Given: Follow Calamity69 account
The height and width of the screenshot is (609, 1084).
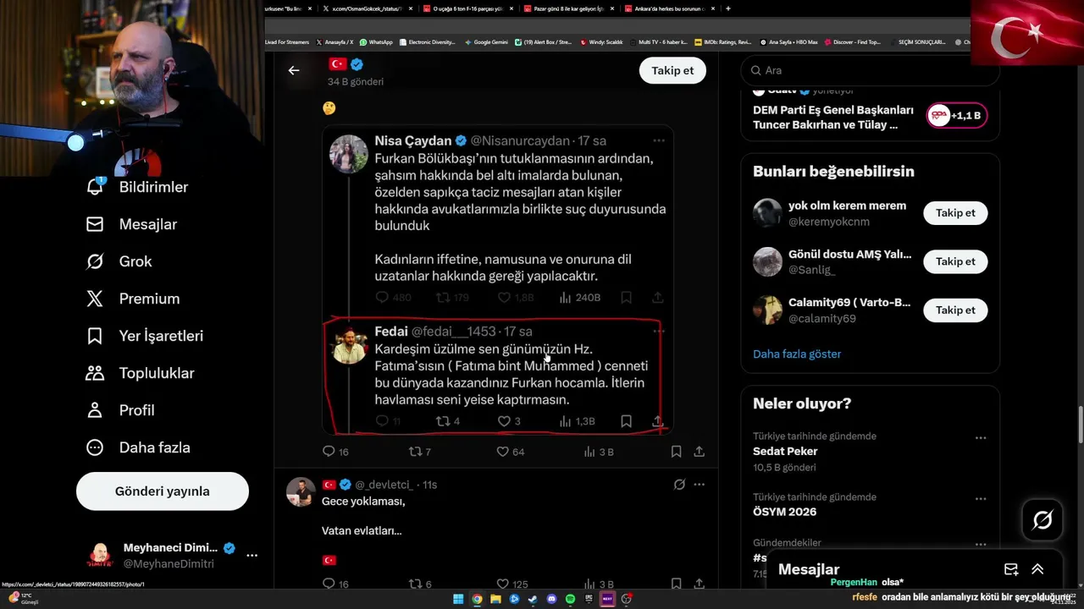Looking at the screenshot, I should tap(955, 310).
